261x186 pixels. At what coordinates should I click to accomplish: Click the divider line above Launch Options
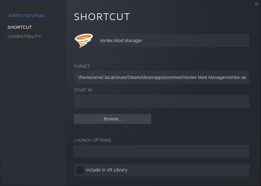[161, 131]
